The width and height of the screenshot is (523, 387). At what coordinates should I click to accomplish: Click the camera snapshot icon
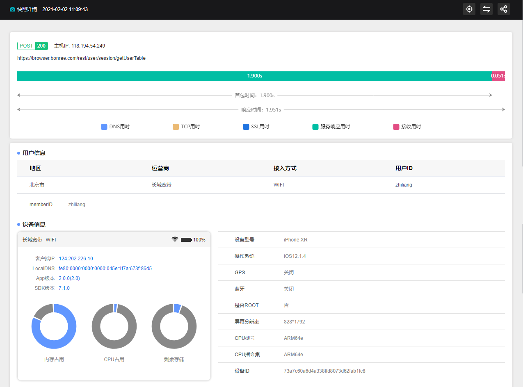(x=12, y=9)
